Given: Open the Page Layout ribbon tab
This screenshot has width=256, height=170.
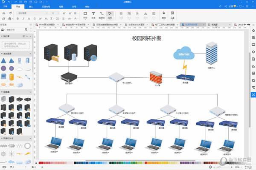Looking at the screenshot, I should click(x=46, y=6).
